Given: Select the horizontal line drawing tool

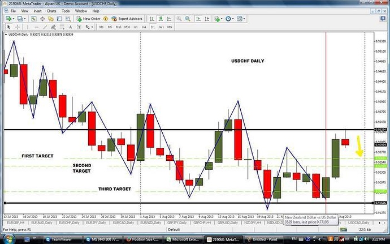Looking at the screenshot, I should click(37, 27).
